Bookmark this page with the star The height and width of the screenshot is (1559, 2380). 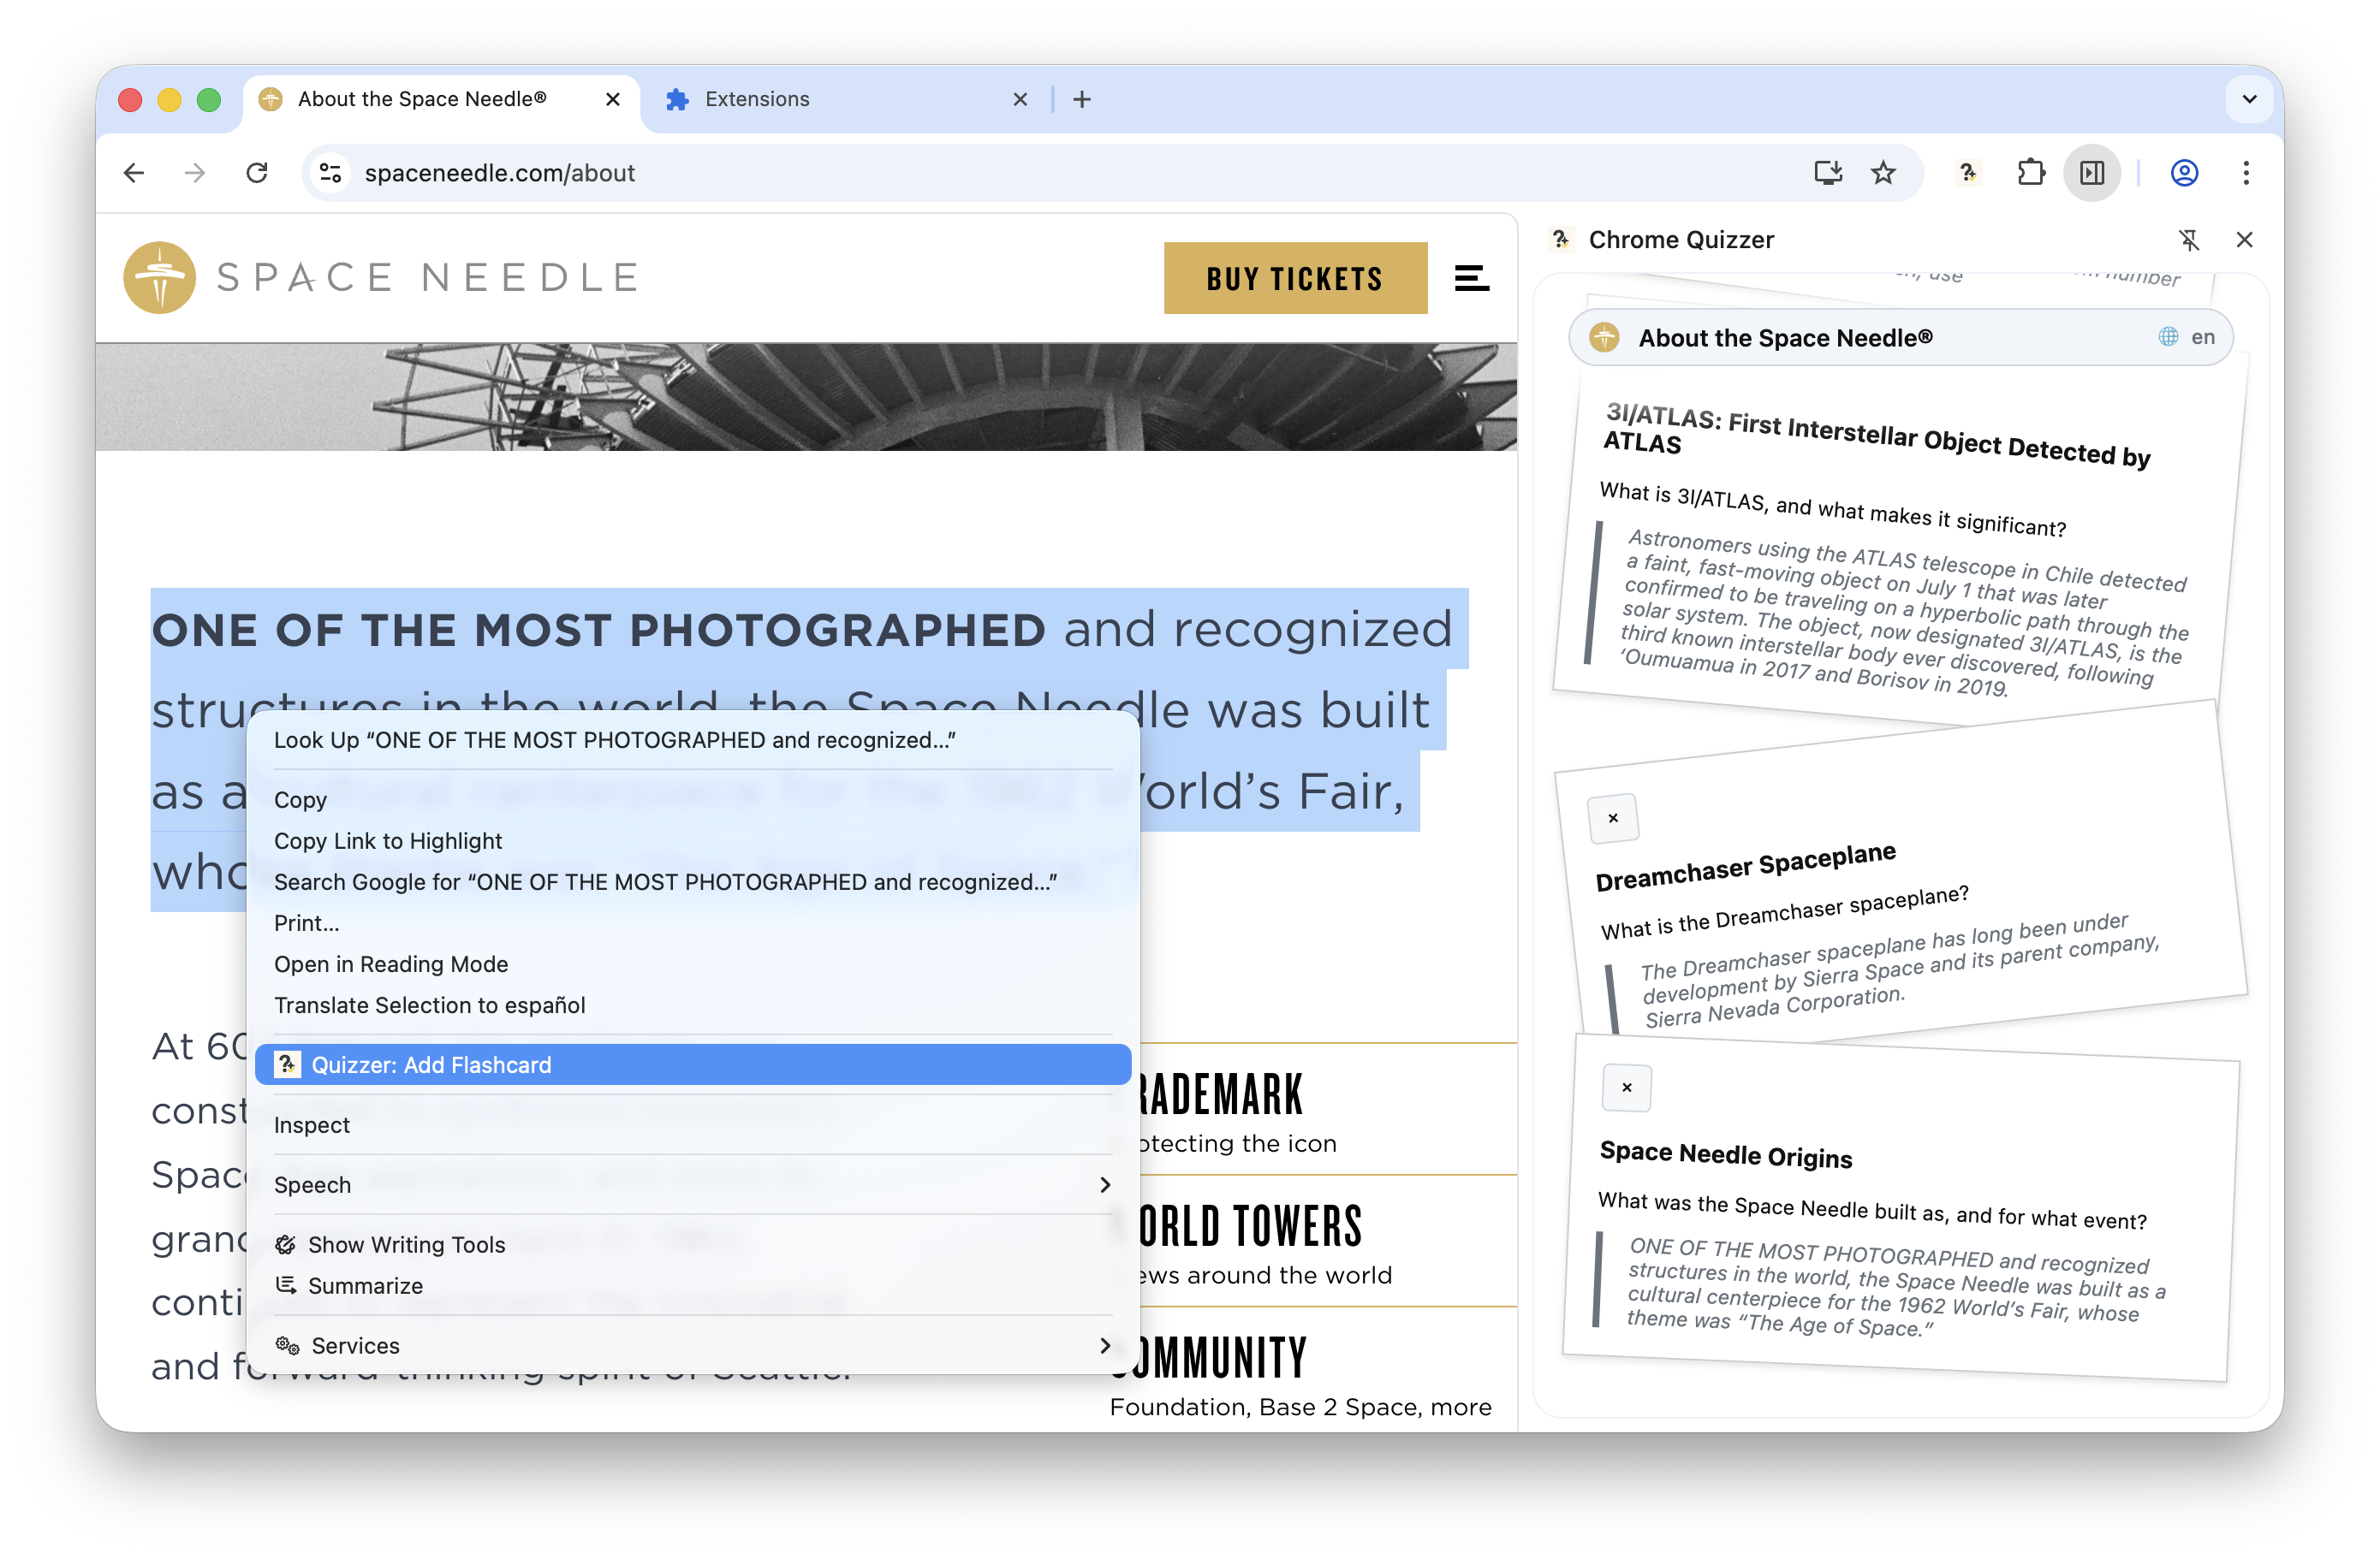pos(1883,173)
